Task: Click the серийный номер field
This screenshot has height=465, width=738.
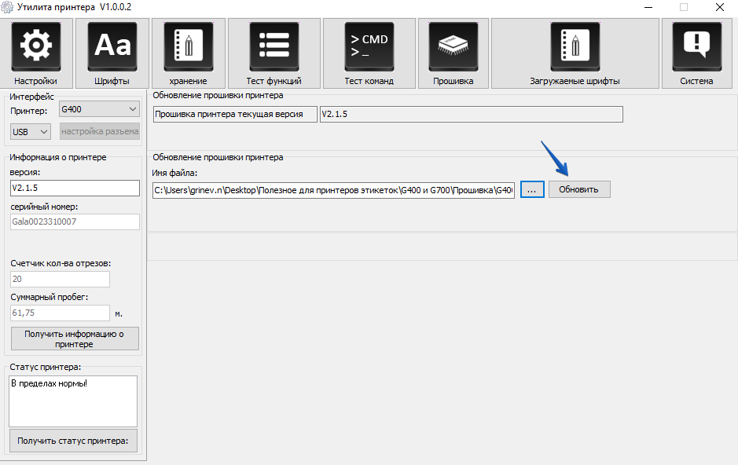Action: coord(75,222)
